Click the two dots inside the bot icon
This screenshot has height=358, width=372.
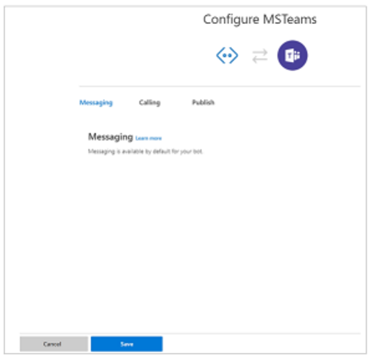pos(227,55)
